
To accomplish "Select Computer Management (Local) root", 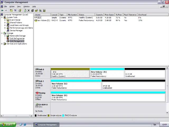I will pyautogui.click(x=16, y=15).
